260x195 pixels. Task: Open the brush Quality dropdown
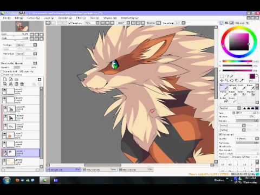click(257, 139)
